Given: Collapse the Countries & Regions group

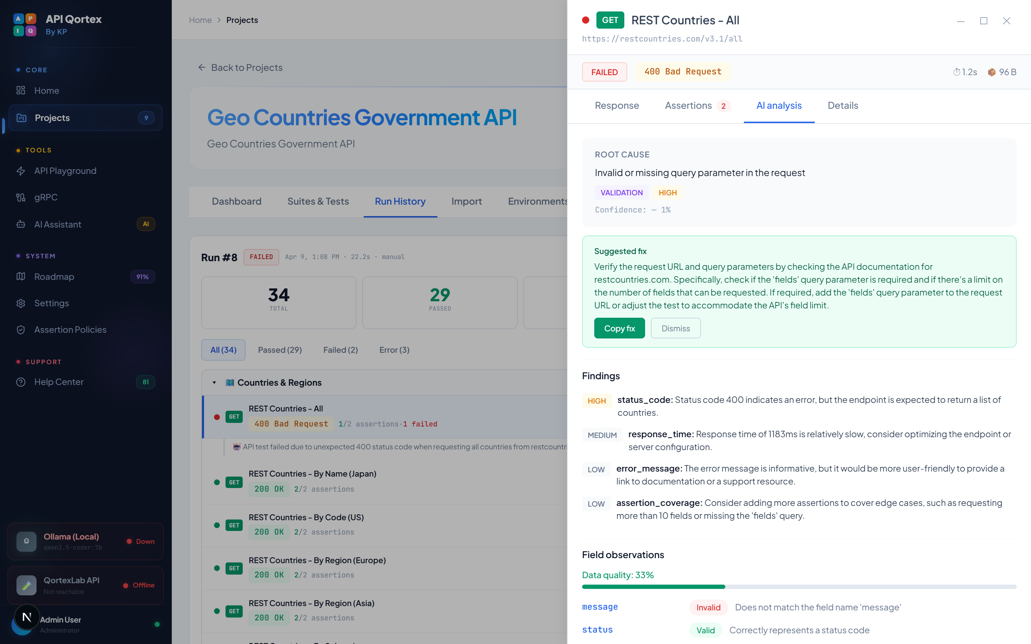Looking at the screenshot, I should [214, 382].
